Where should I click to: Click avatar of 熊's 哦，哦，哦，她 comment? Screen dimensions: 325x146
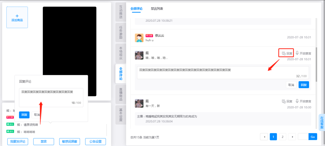pos(139,55)
